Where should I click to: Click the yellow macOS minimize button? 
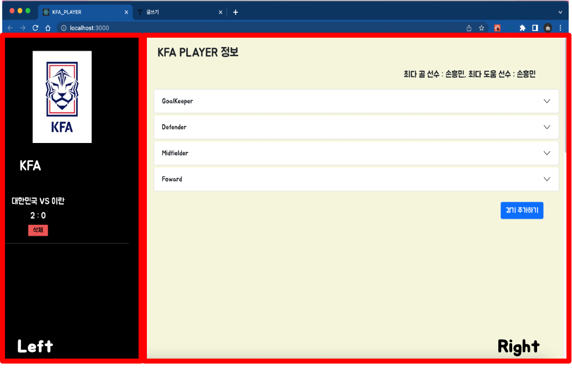click(x=20, y=11)
